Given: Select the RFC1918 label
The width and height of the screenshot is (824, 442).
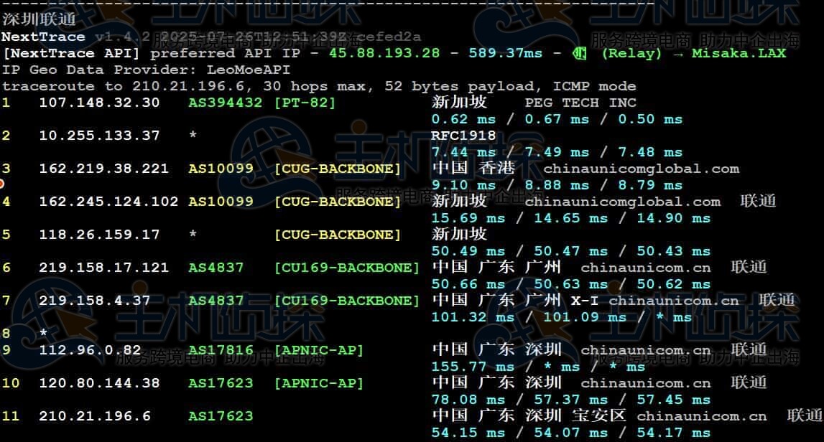Looking at the screenshot, I should click(463, 136).
